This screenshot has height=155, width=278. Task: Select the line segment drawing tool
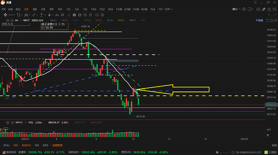11,15
